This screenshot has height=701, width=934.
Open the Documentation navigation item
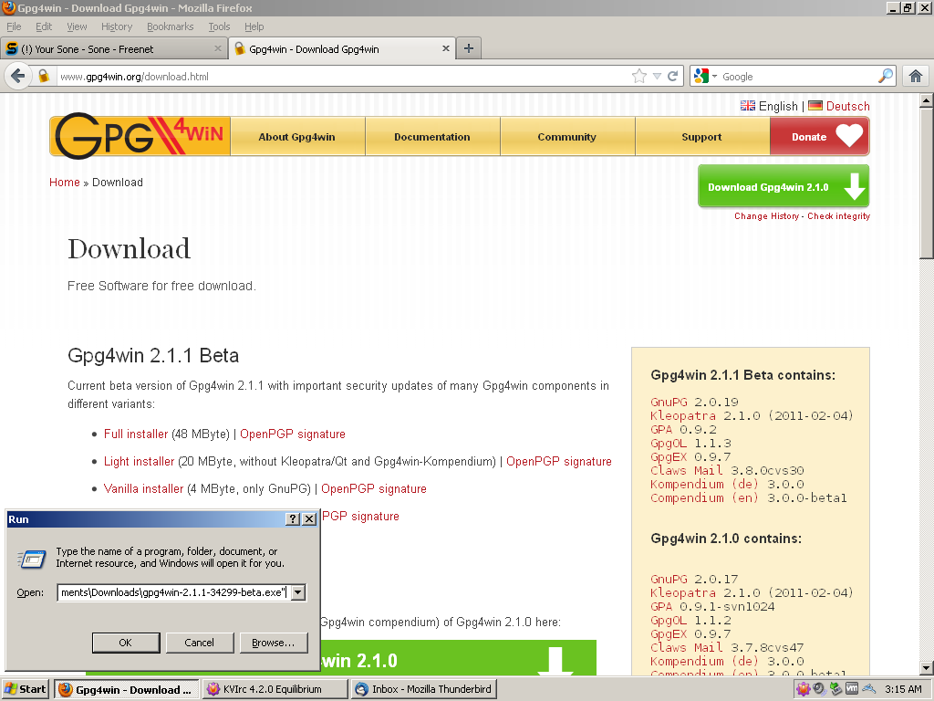click(x=431, y=137)
